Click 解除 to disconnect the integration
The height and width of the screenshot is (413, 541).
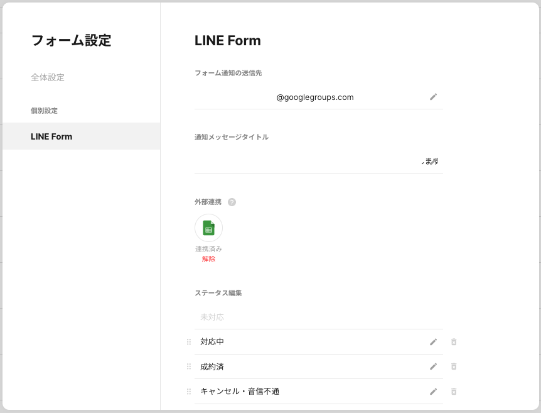tap(208, 259)
